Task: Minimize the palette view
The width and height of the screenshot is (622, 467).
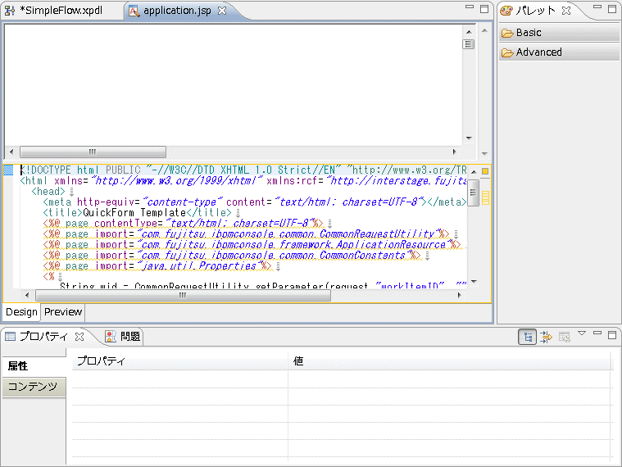Action: coord(597,8)
